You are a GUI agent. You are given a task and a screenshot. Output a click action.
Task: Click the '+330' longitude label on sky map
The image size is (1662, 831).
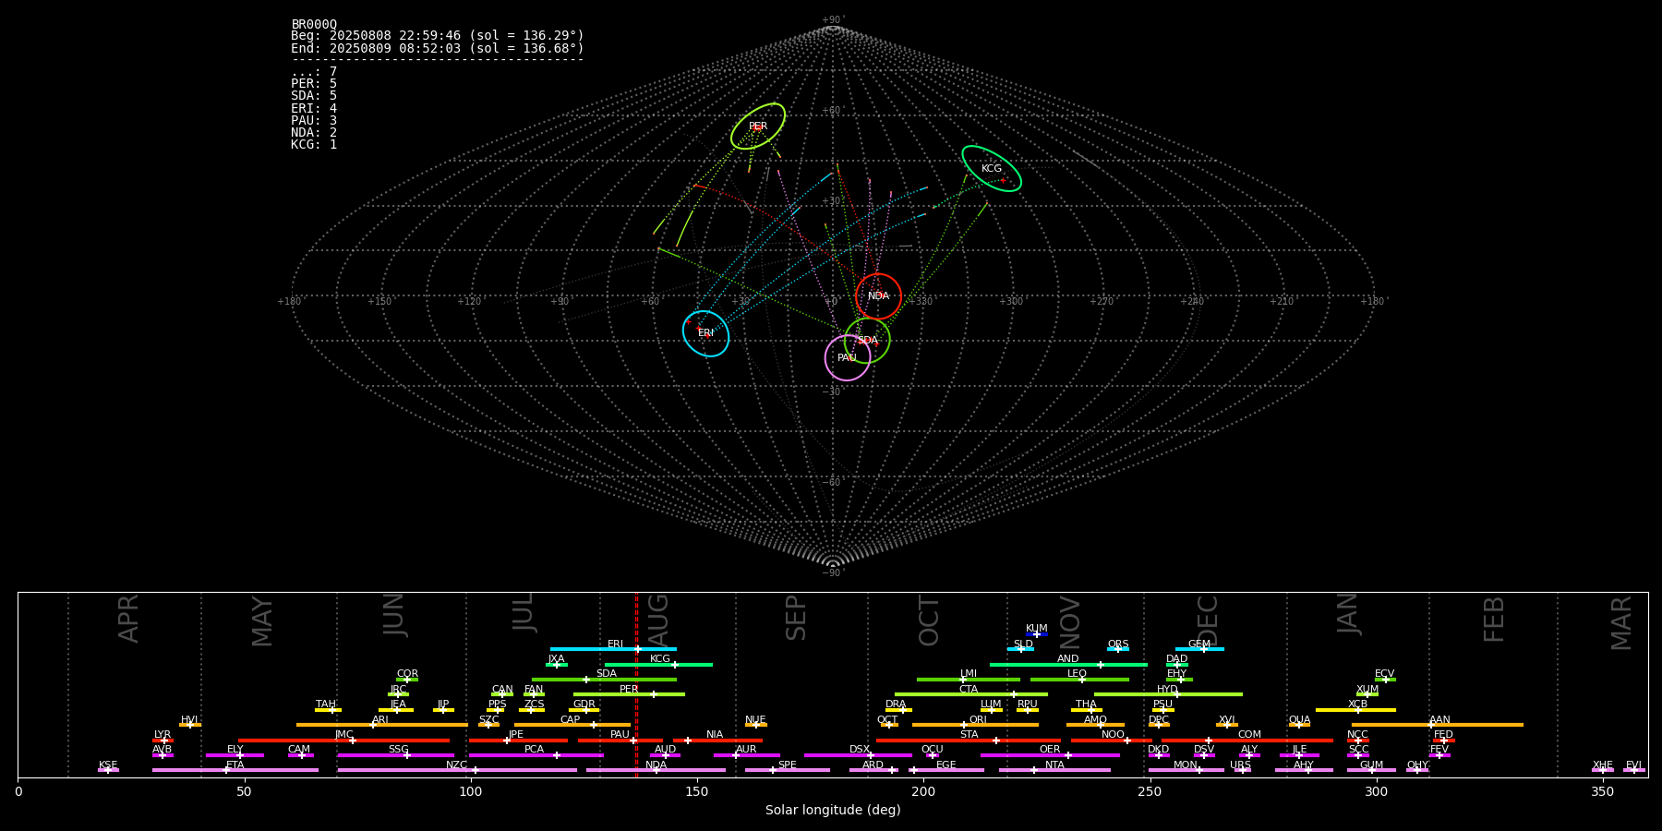921,301
